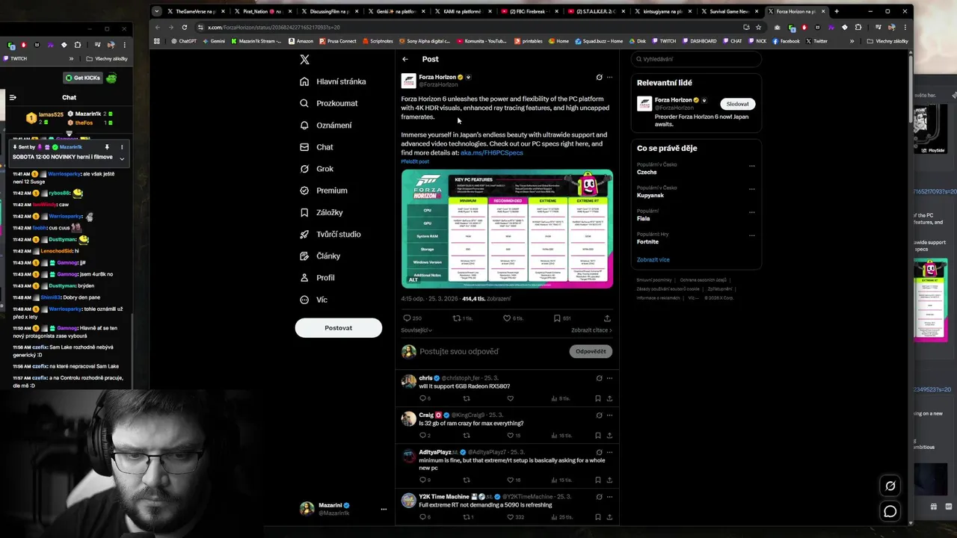The image size is (957, 538).
Task: Open Tvůrčí studio in X sidebar
Action: pyautogui.click(x=330, y=234)
